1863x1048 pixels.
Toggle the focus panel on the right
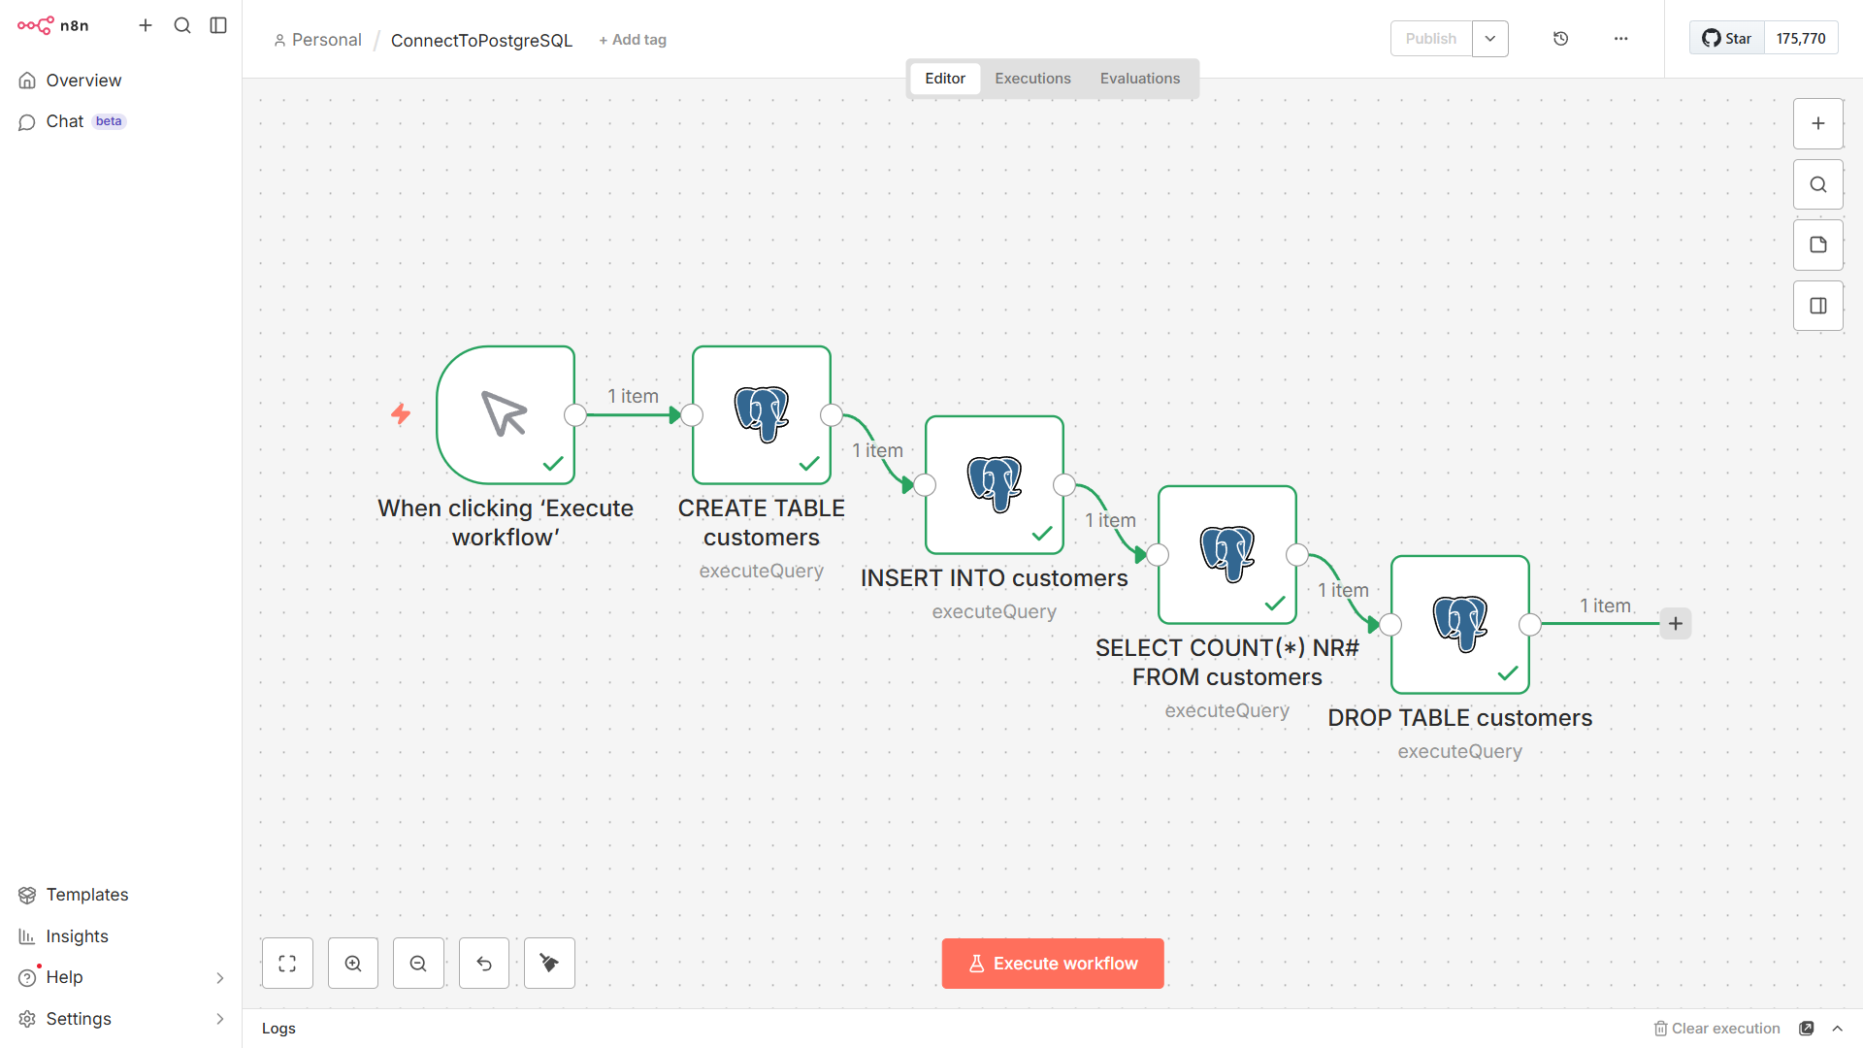pyautogui.click(x=1818, y=306)
